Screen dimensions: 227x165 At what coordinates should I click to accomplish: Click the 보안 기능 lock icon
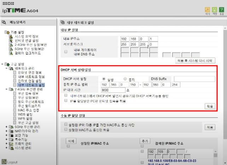[11, 135]
